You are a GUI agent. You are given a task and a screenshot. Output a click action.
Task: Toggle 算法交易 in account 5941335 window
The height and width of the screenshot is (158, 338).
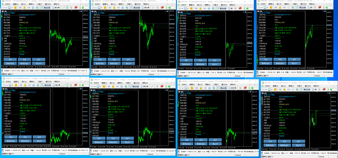tap(221, 8)
